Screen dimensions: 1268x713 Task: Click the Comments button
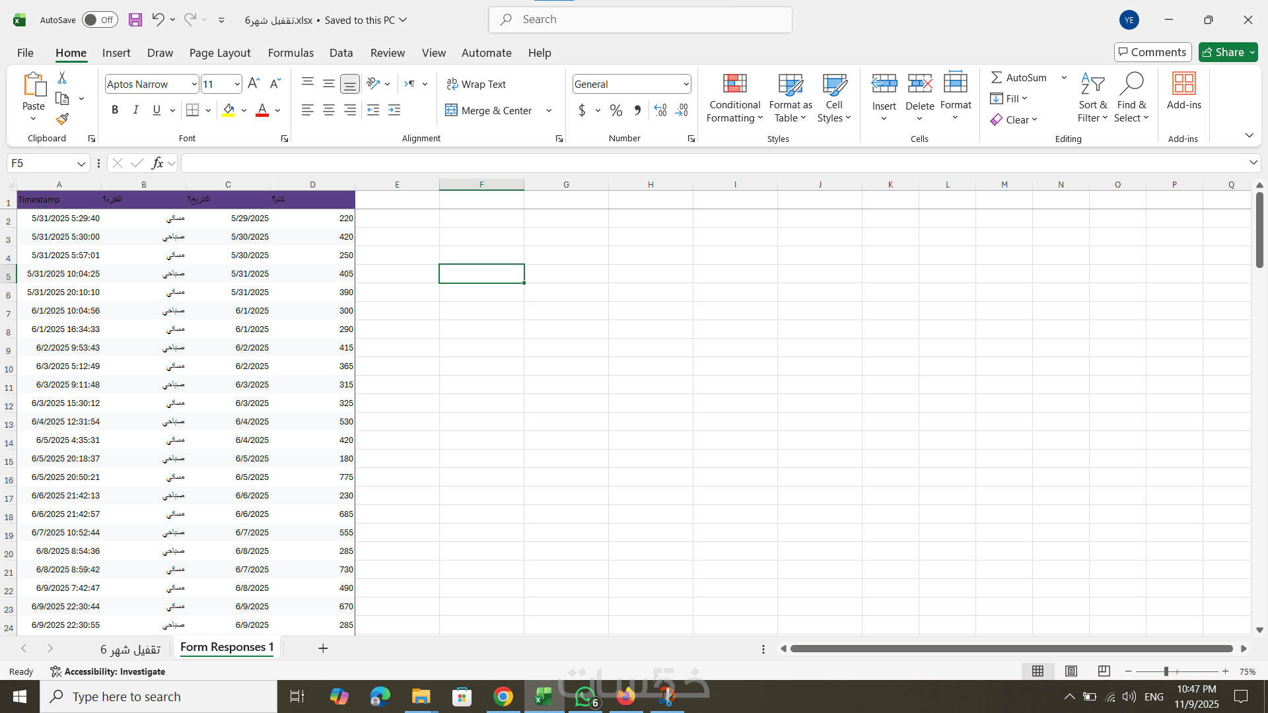click(1152, 52)
